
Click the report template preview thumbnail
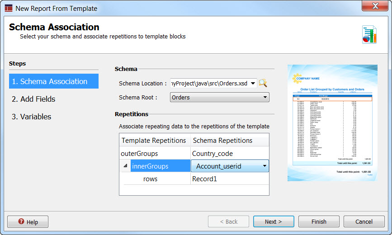point(332,123)
